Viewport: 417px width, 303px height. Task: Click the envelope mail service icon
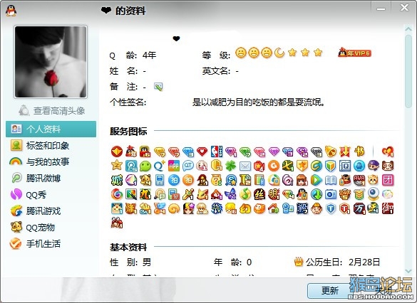[x=245, y=166]
